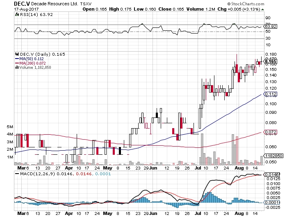Screen dimensions: 287x217
Task: Click the DEC.V ticker title
Action: pos(22,3)
